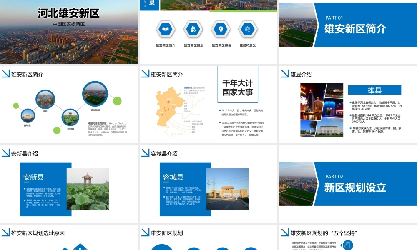
Task: Open the 河北雄安新区 title slide thumbnail
Action: tap(69, 32)
